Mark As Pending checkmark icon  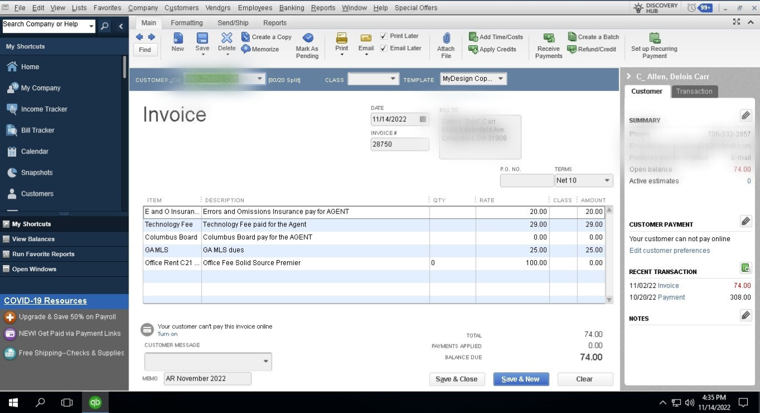click(307, 38)
